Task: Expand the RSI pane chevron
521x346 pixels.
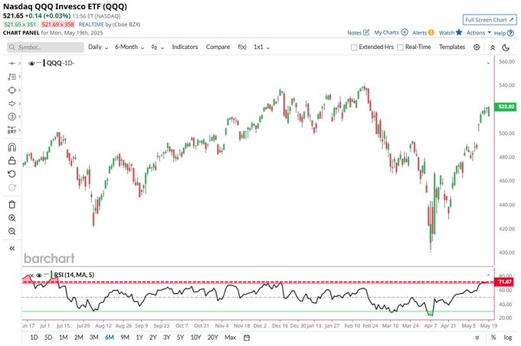Action: 488,275
